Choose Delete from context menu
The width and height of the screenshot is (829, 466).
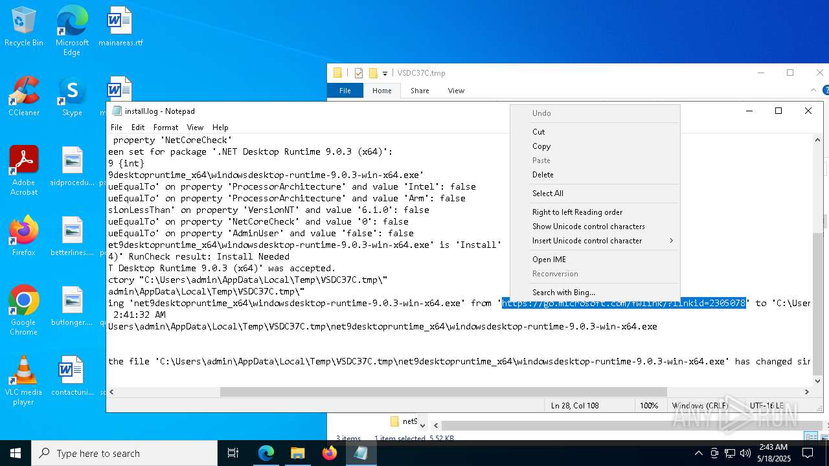coord(595,175)
